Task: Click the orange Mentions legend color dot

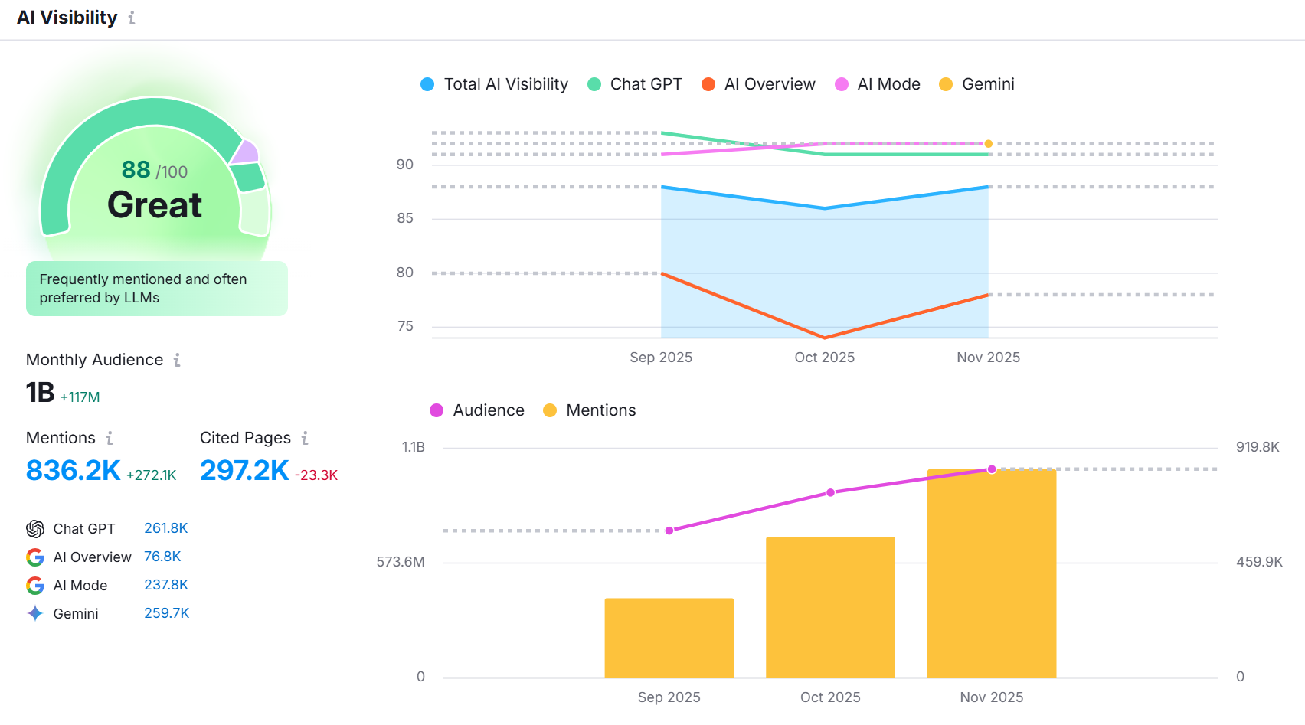Action: tap(549, 410)
